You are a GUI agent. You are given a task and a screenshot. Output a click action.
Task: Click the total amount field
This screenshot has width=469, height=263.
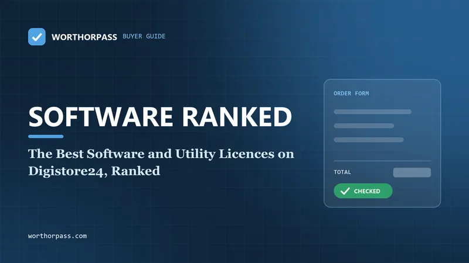(x=412, y=172)
